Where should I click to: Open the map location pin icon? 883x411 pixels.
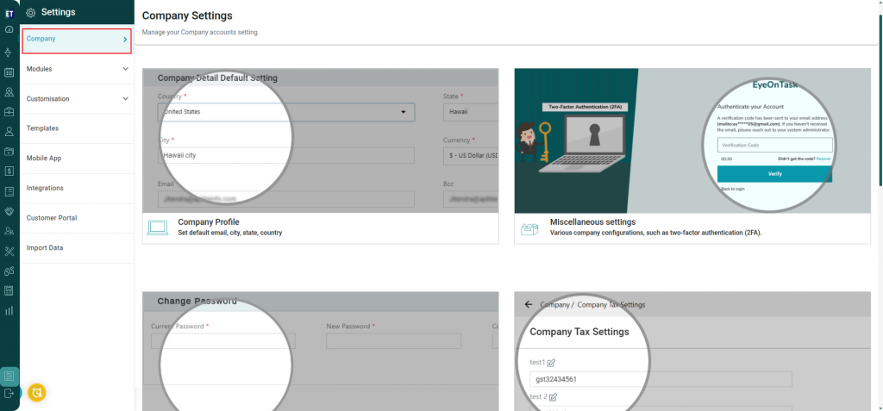pos(9,92)
